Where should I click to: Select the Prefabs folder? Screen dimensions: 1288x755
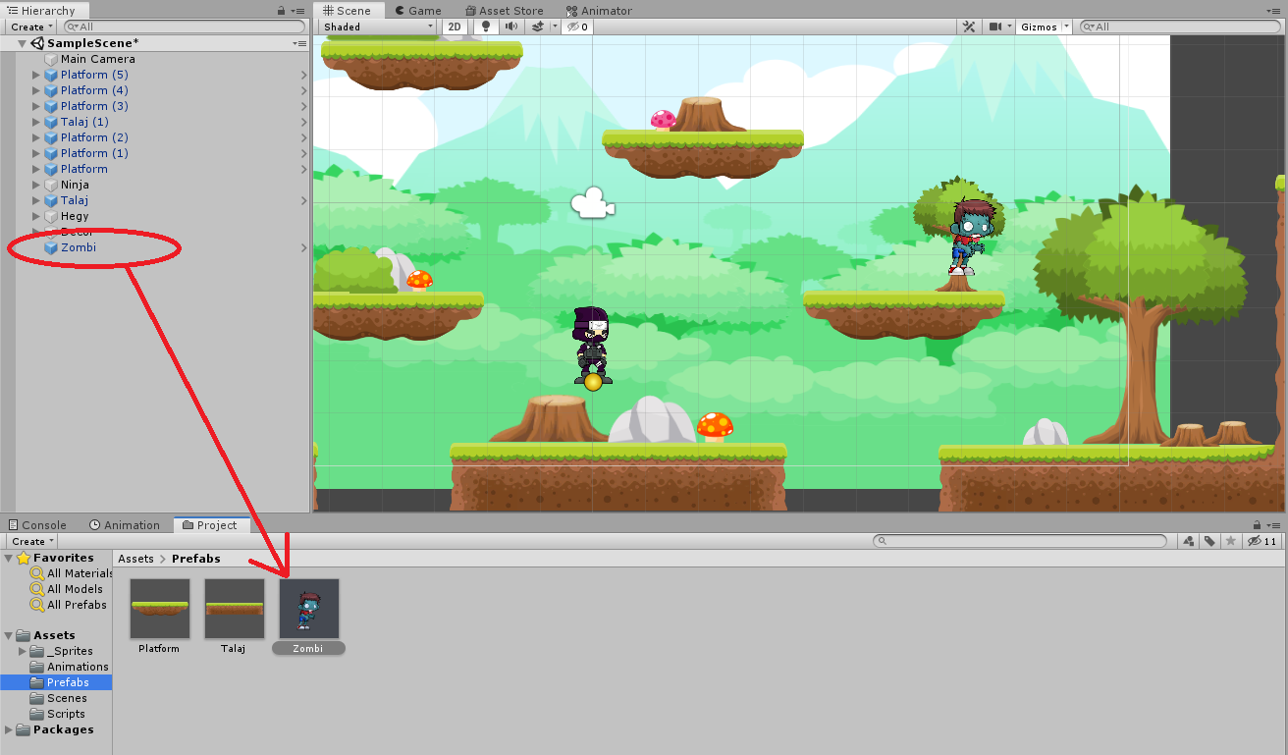[68, 682]
